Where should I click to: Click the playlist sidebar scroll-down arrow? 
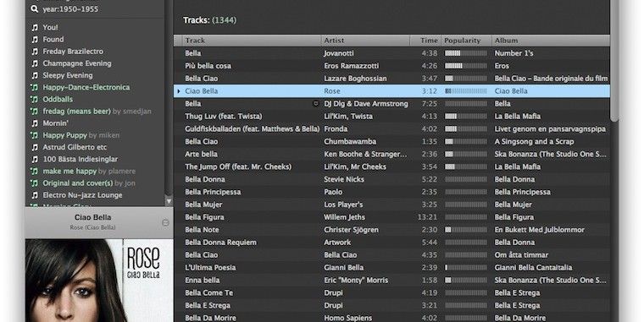point(169,201)
